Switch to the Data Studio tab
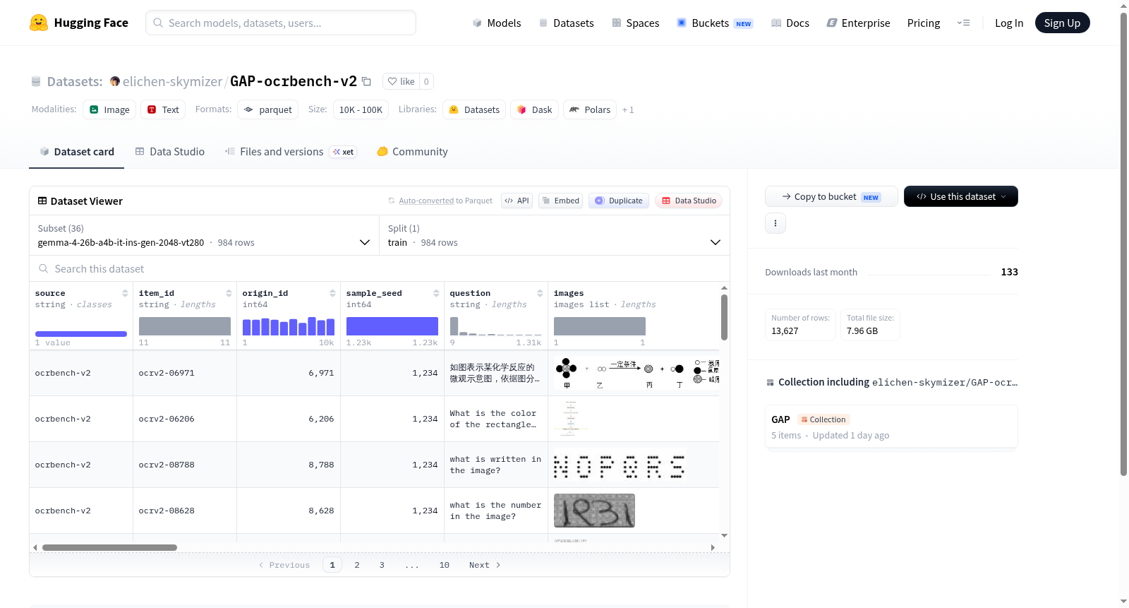Image resolution: width=1129 pixels, height=608 pixels. coord(170,151)
